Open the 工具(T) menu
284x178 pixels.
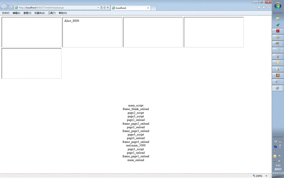(52, 13)
